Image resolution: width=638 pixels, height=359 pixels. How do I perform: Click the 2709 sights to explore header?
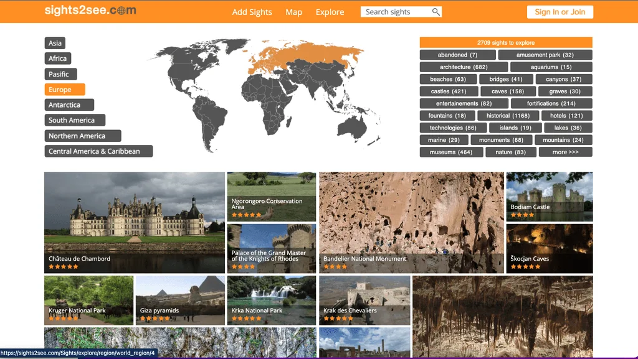pos(506,43)
